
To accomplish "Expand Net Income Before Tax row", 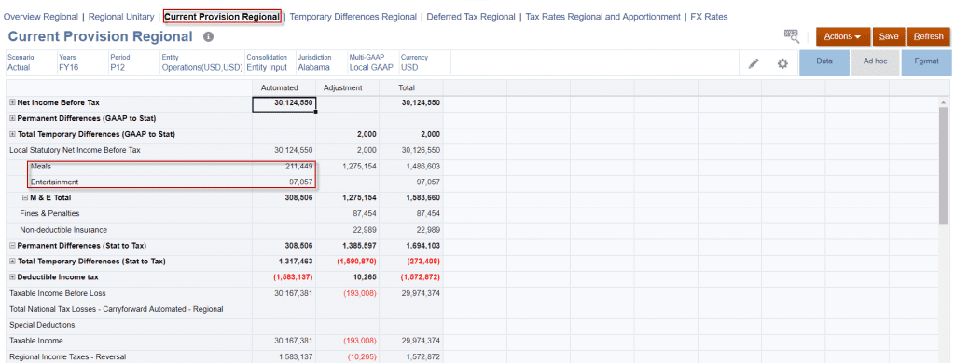I will tap(13, 102).
